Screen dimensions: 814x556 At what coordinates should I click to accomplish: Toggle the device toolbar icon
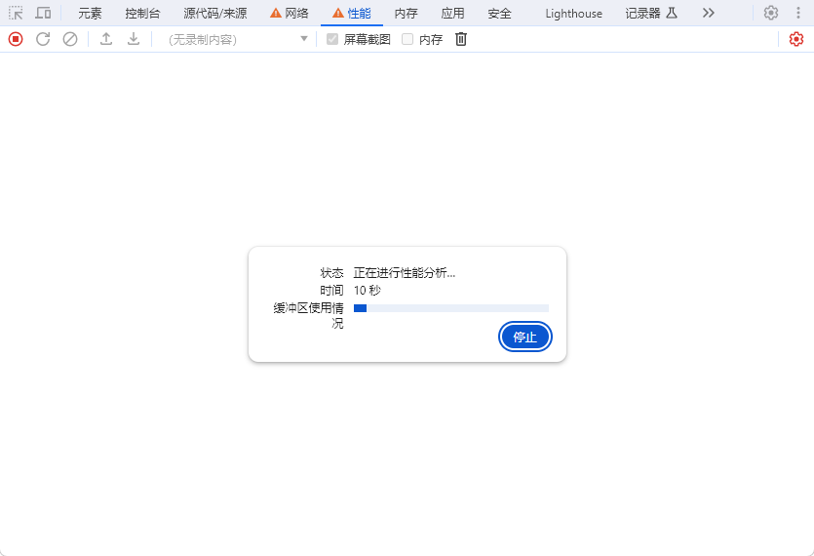(43, 13)
